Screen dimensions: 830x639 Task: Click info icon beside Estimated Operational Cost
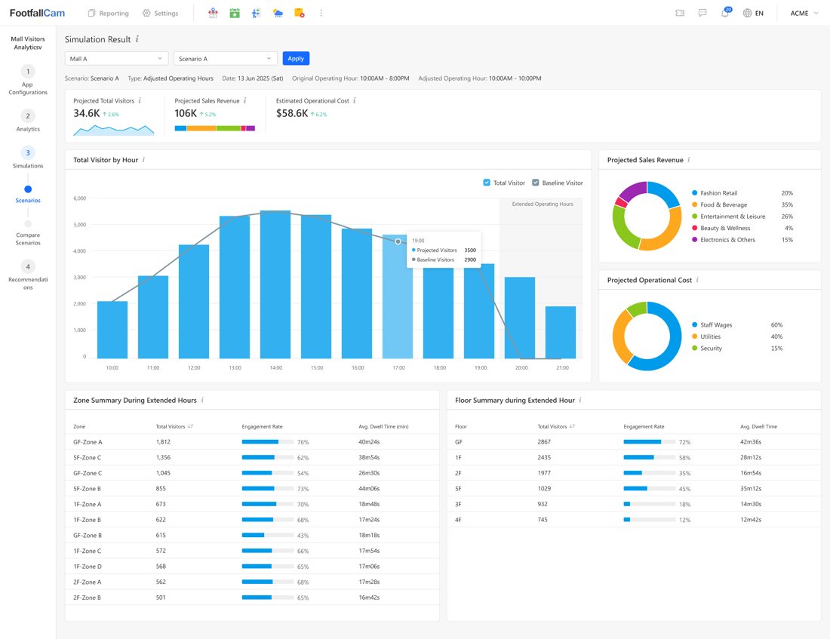(354, 100)
